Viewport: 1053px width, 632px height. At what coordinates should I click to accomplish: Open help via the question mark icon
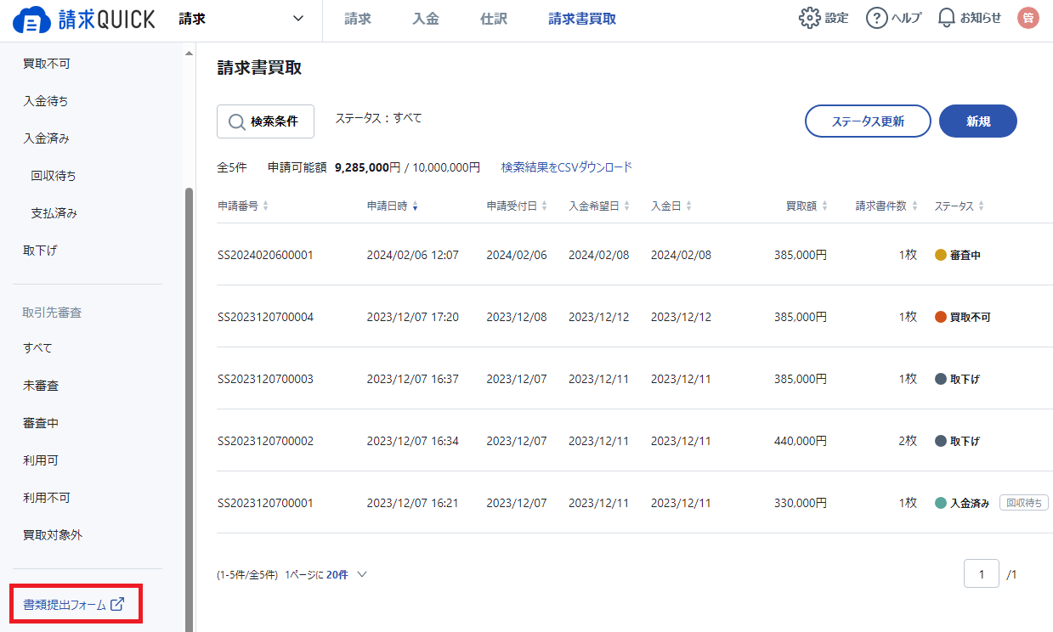[876, 18]
